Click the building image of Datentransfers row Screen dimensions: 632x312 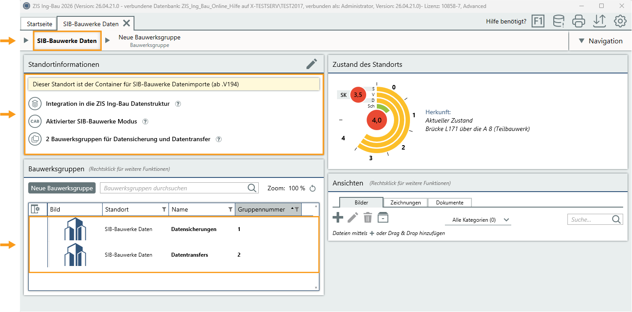[x=75, y=255]
